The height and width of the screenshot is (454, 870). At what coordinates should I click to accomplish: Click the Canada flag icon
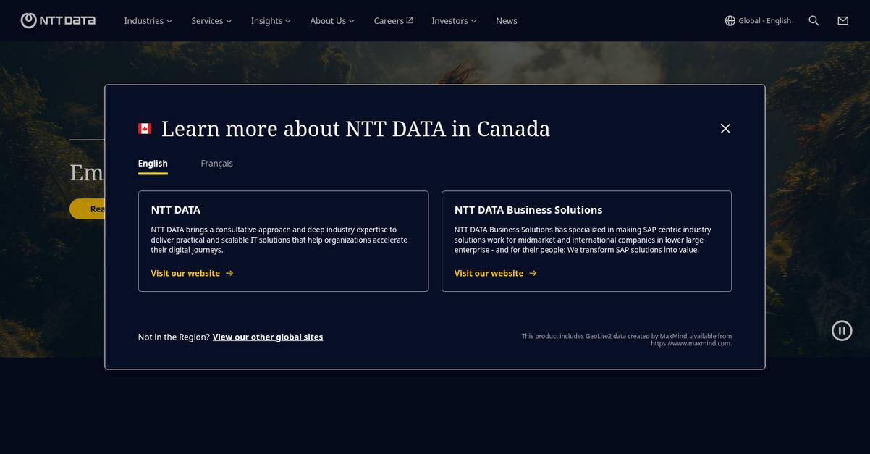145,129
